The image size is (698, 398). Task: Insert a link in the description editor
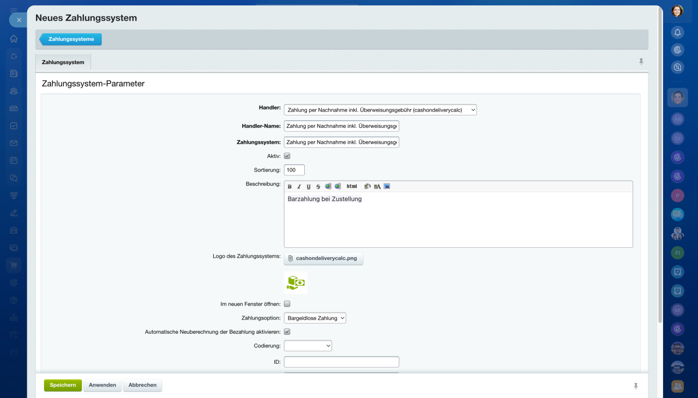[328, 187]
